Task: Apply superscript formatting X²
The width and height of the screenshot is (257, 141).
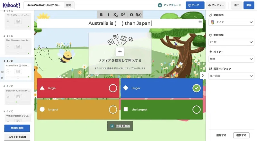Action: click(x=123, y=14)
